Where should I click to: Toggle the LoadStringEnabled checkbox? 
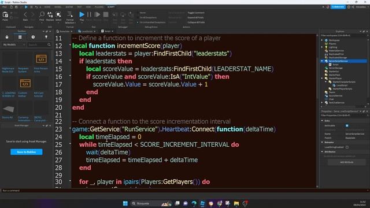(x=347, y=147)
